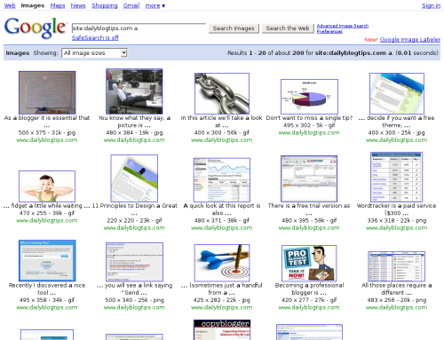Click 'In this article we'll take a look' caption
Viewport: 444px width, 340px height.
[222, 122]
